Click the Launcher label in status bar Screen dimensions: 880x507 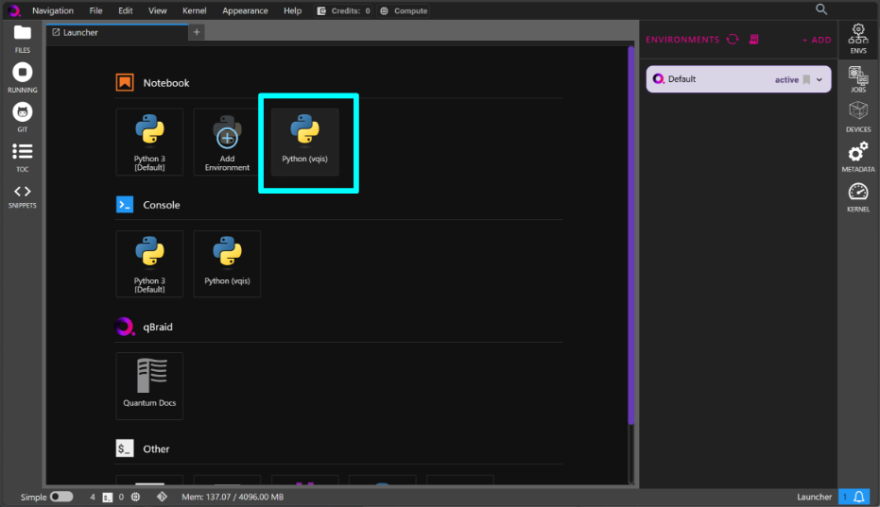point(815,497)
